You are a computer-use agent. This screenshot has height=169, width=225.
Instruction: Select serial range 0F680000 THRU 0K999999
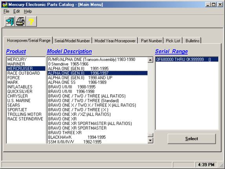(x=187, y=59)
